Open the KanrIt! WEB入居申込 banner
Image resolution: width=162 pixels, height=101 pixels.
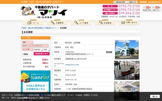36,82
